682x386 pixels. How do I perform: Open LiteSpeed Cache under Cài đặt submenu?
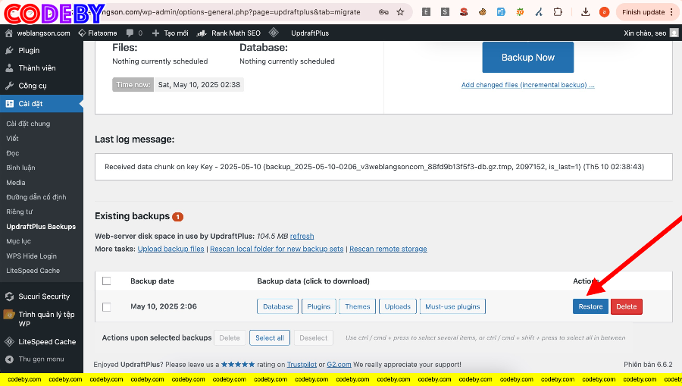point(33,270)
